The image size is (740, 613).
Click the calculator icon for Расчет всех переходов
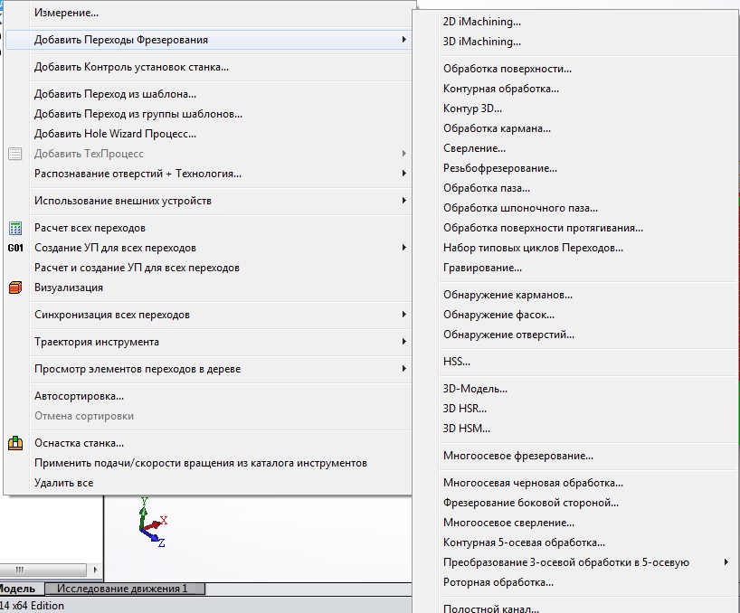(x=15, y=228)
